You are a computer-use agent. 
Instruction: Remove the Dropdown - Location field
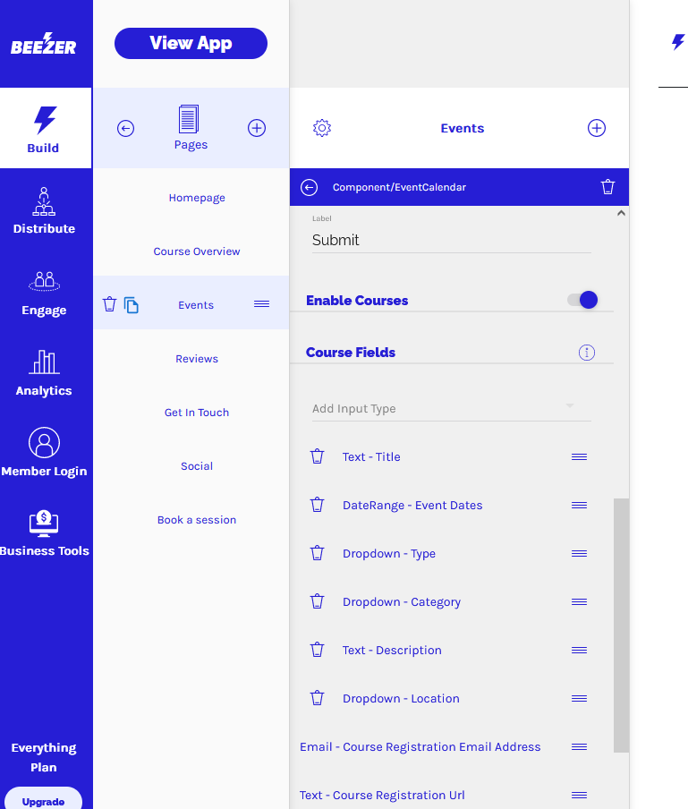(x=317, y=698)
